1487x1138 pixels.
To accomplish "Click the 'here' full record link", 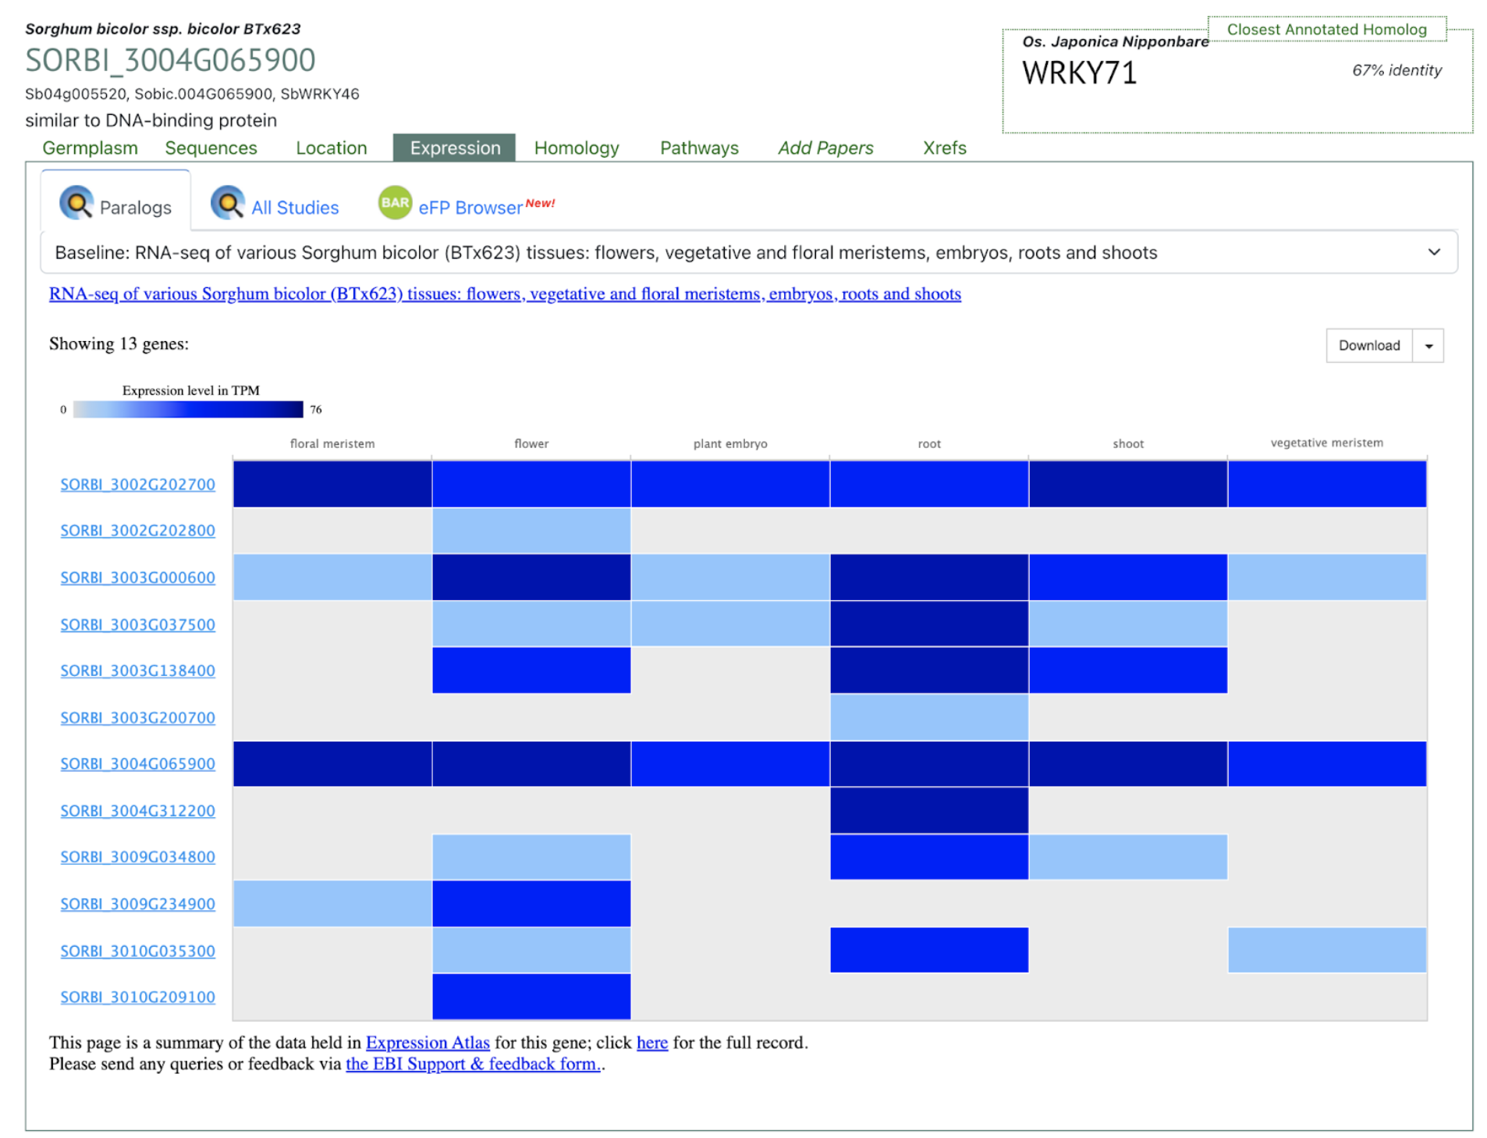I will click(x=651, y=1043).
